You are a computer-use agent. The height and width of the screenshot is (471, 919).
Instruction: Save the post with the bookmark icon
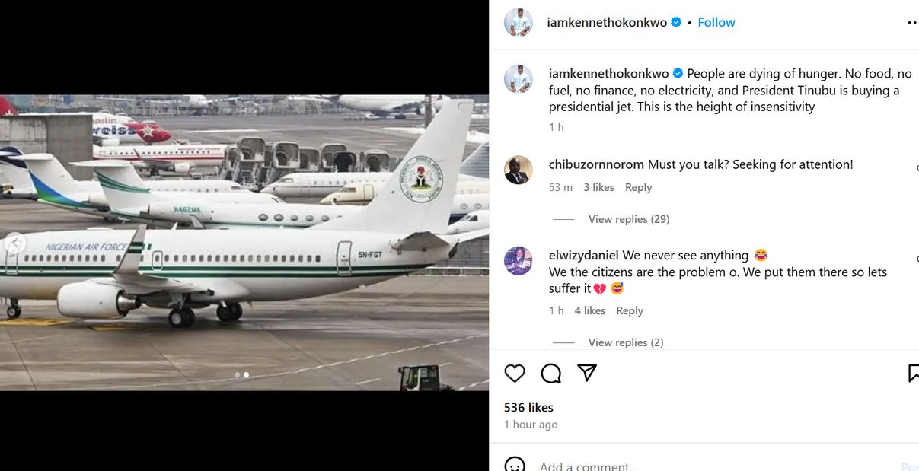[914, 373]
